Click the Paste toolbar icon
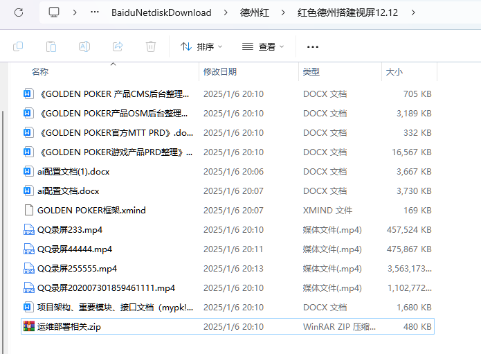The width and height of the screenshot is (481, 354). (51, 46)
